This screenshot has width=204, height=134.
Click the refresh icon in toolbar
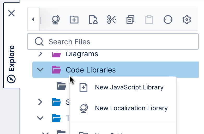point(168,20)
